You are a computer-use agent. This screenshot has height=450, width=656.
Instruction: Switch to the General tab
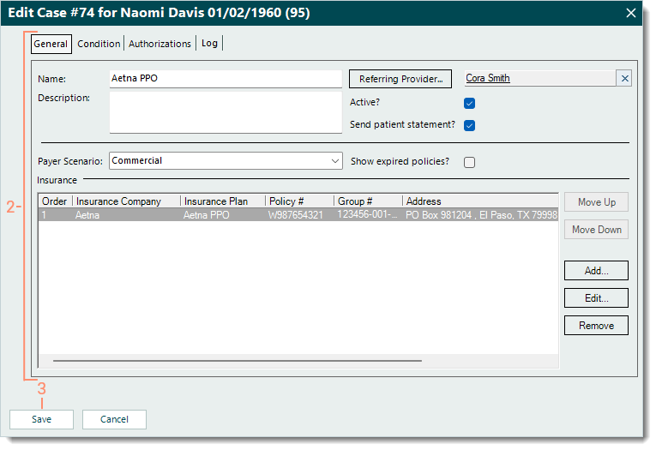51,44
